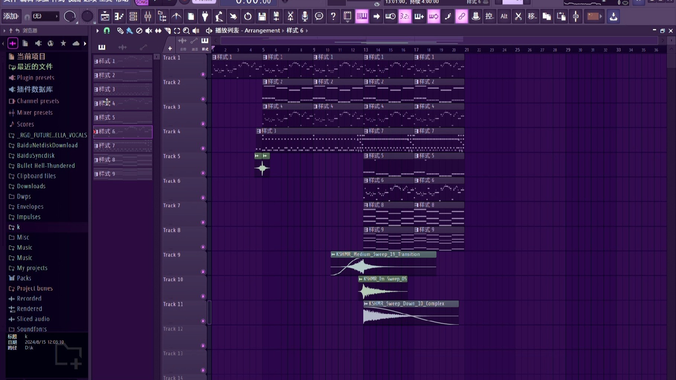Select the Delete tool in playlist toolbar

pos(139,31)
